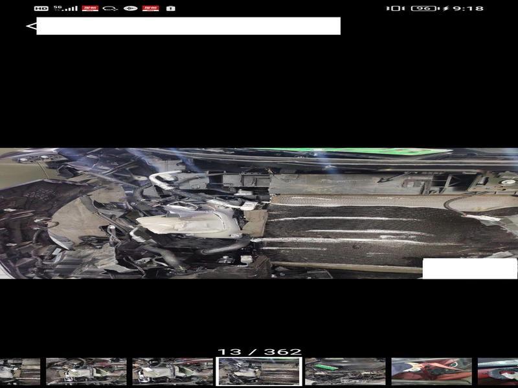Open the partial thumbnail at far left
518x388 pixels.
19,371
